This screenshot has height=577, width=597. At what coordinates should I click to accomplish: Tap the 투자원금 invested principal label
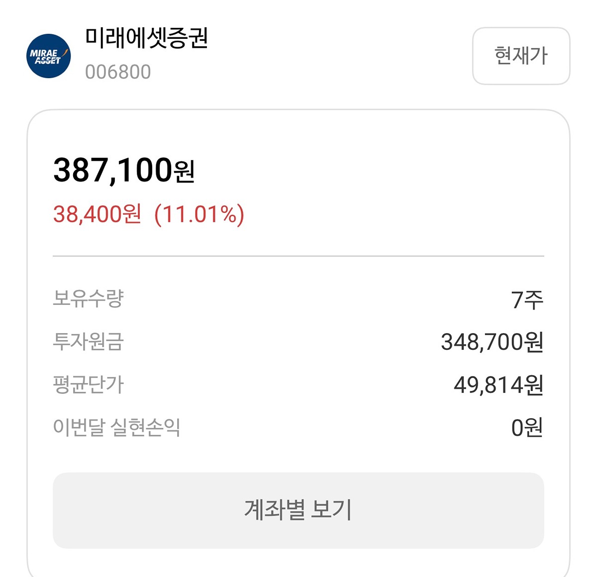(x=88, y=342)
